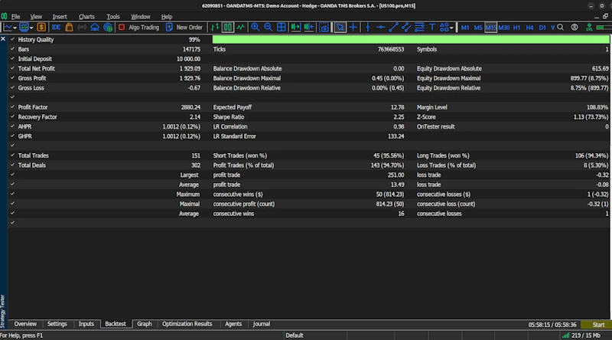This screenshot has width=612, height=340.
Task: Open the Window menu
Action: coord(141,17)
